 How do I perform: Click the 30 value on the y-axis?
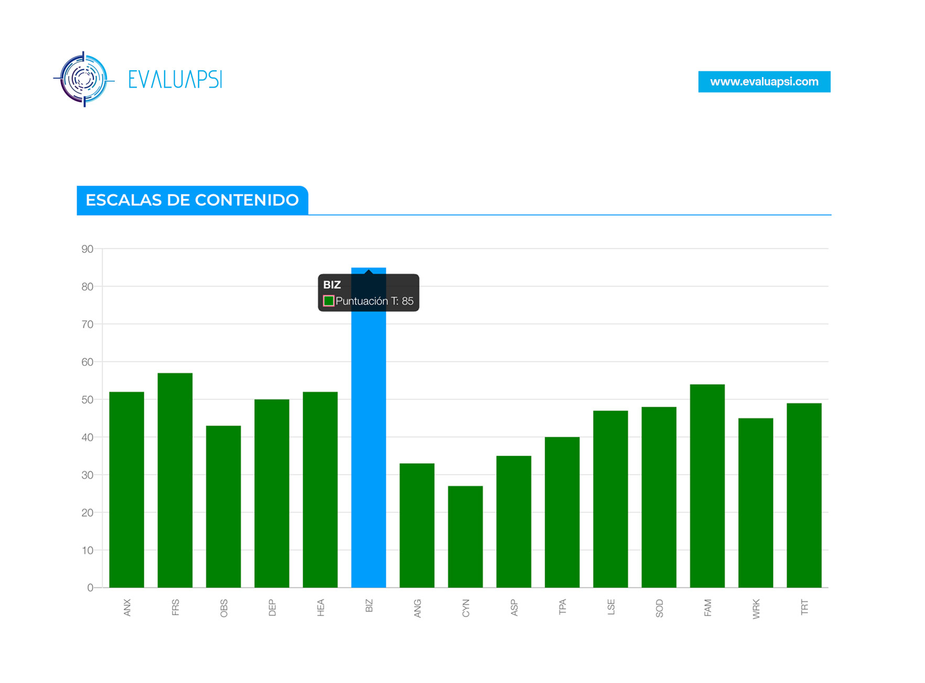pos(87,475)
